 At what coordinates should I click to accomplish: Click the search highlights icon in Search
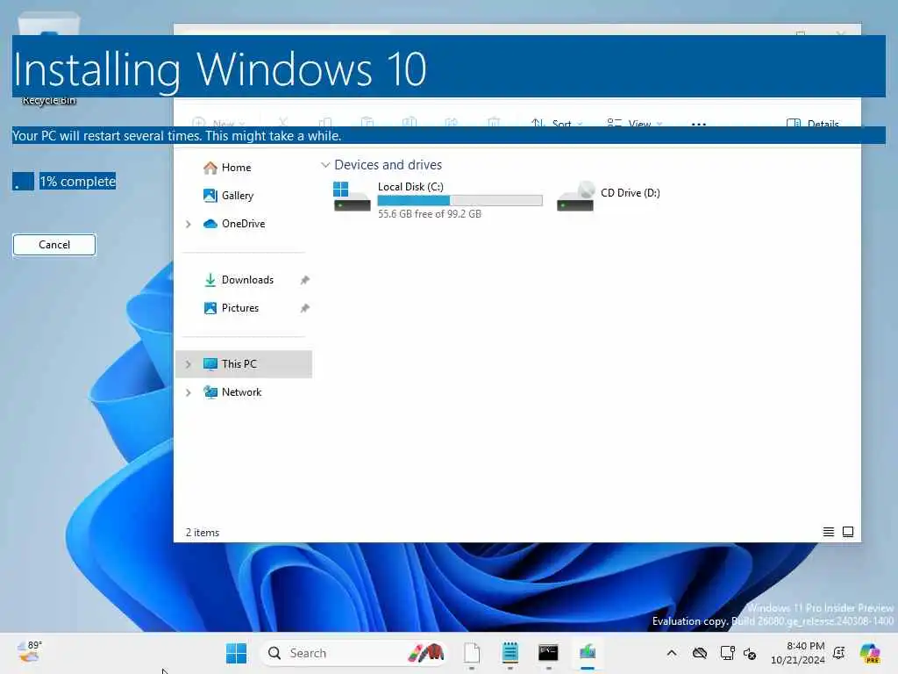point(426,653)
